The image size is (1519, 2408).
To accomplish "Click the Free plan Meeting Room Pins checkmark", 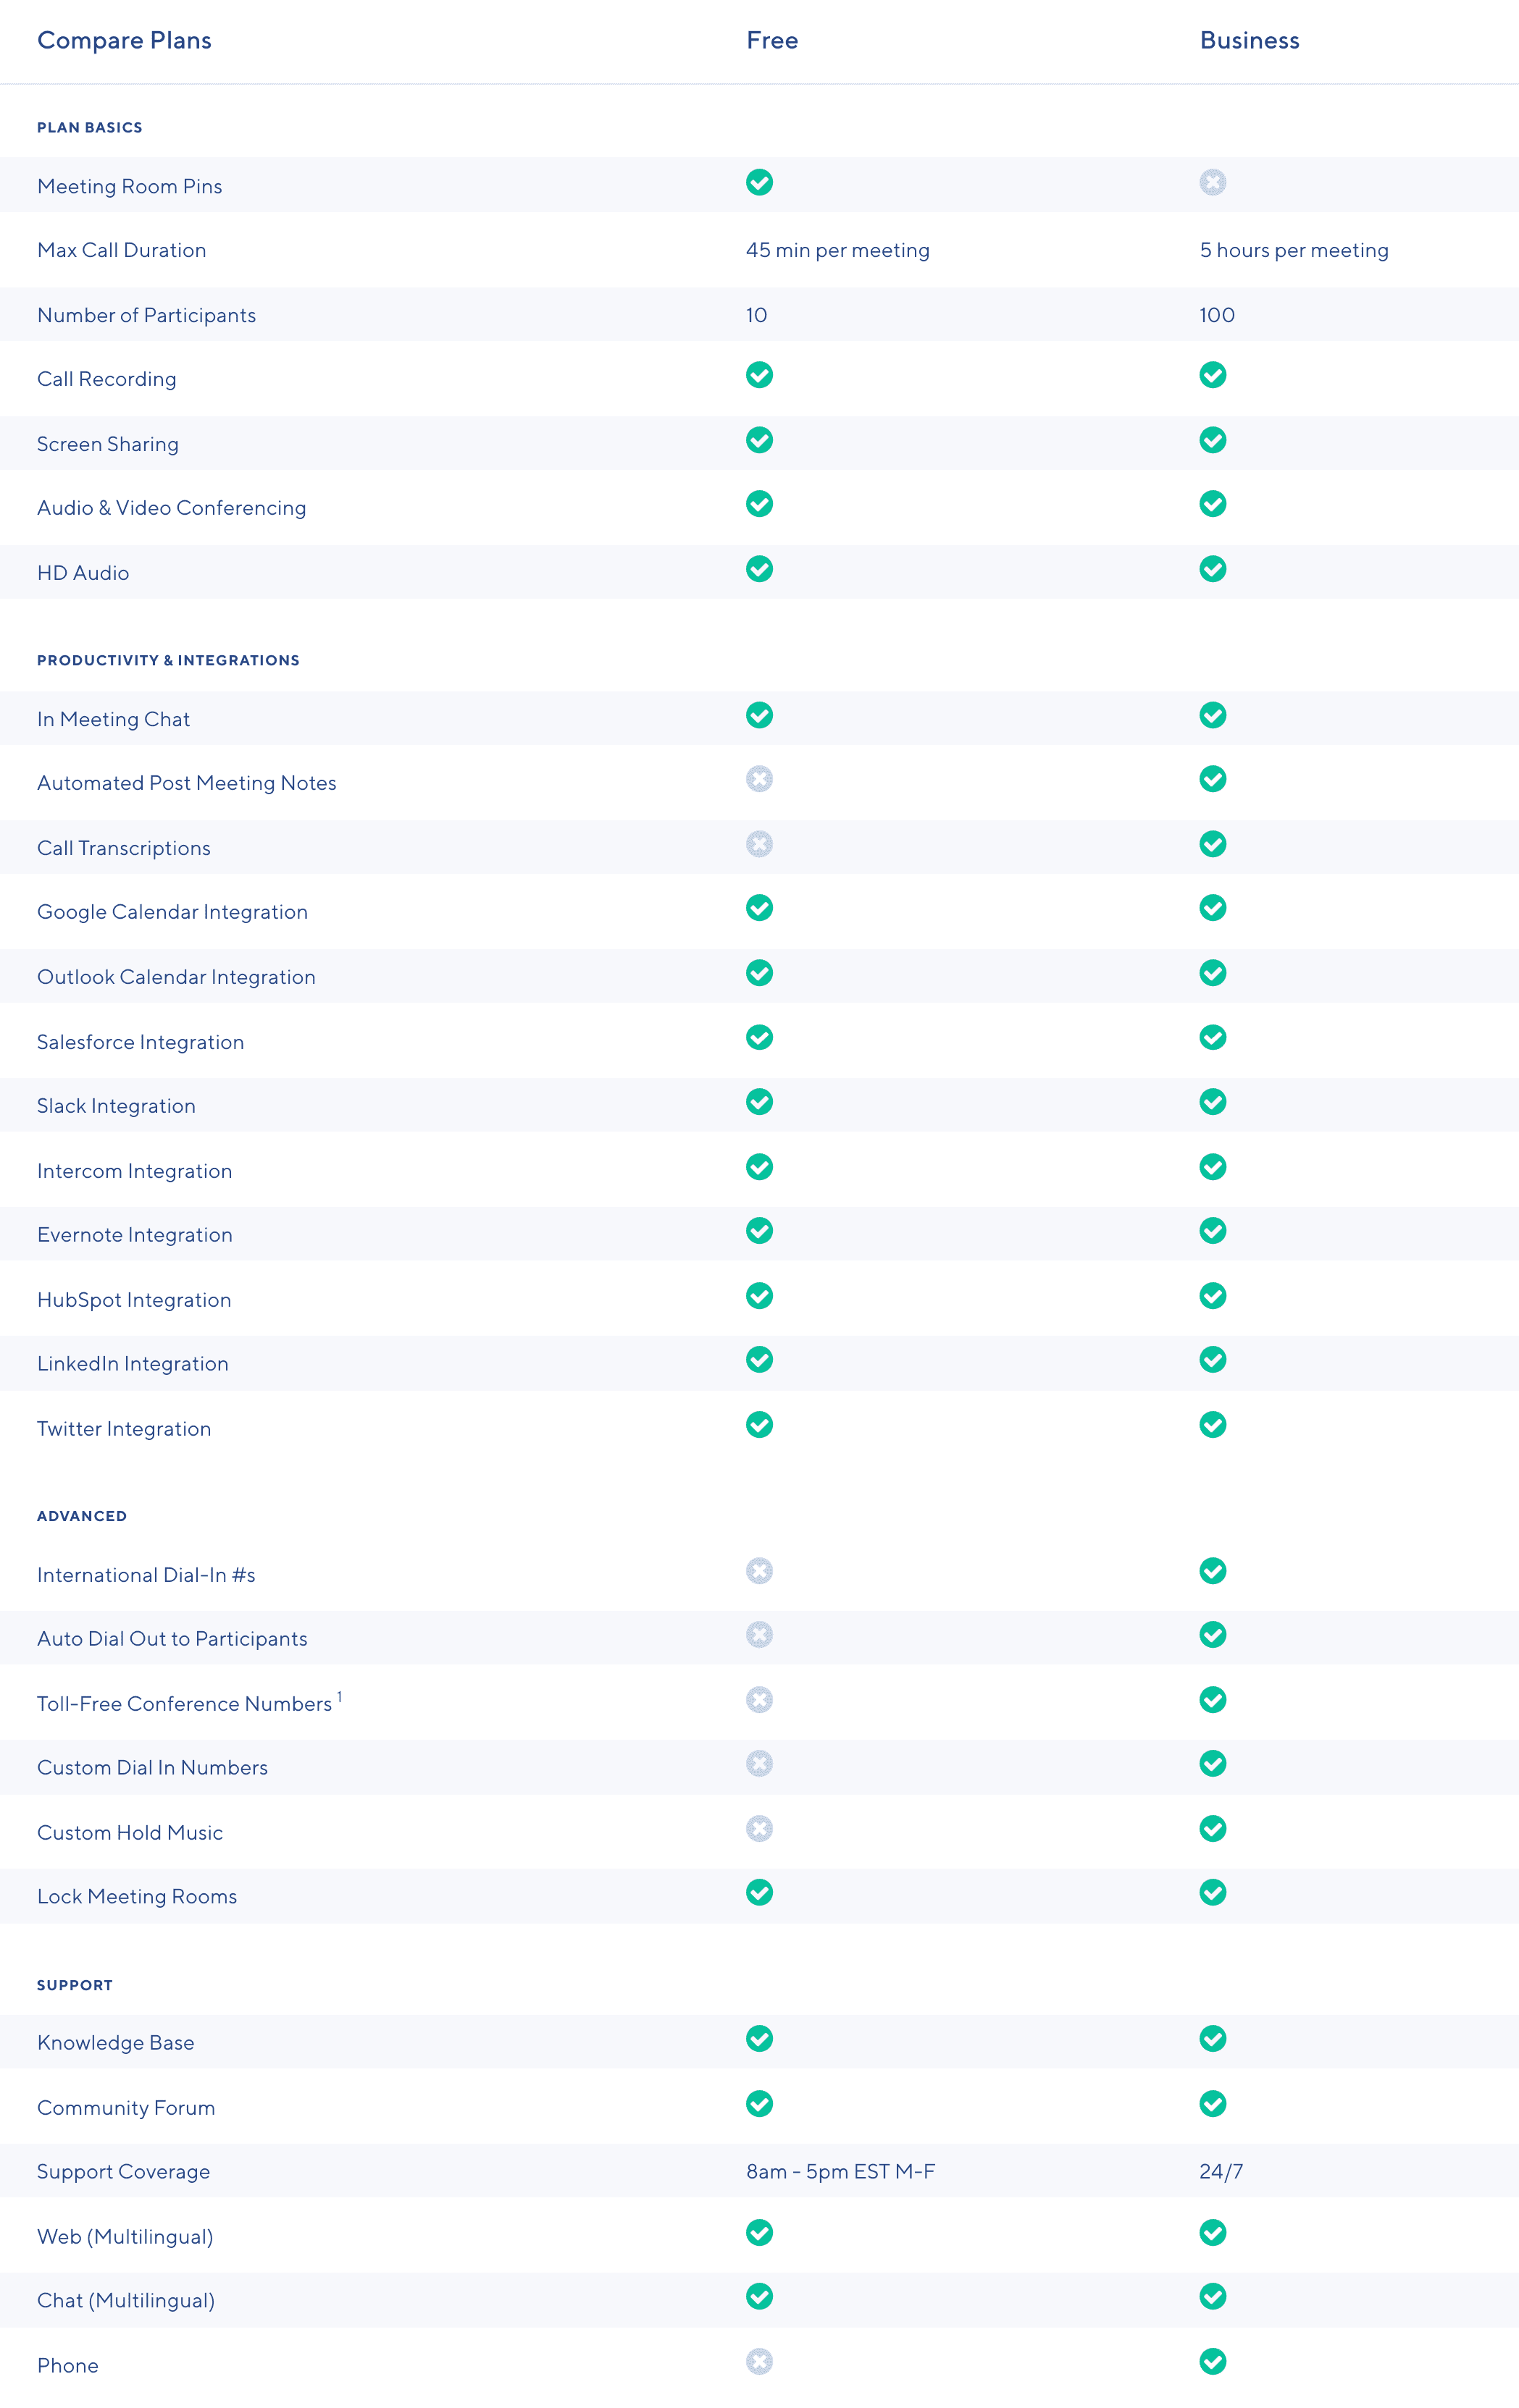I will [x=759, y=183].
